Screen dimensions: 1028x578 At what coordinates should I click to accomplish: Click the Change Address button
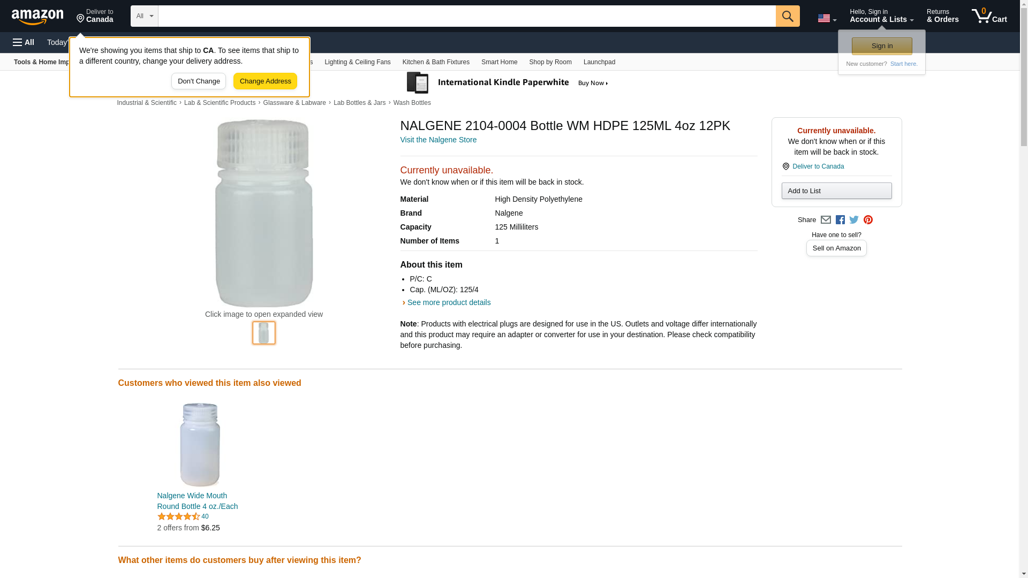[265, 81]
